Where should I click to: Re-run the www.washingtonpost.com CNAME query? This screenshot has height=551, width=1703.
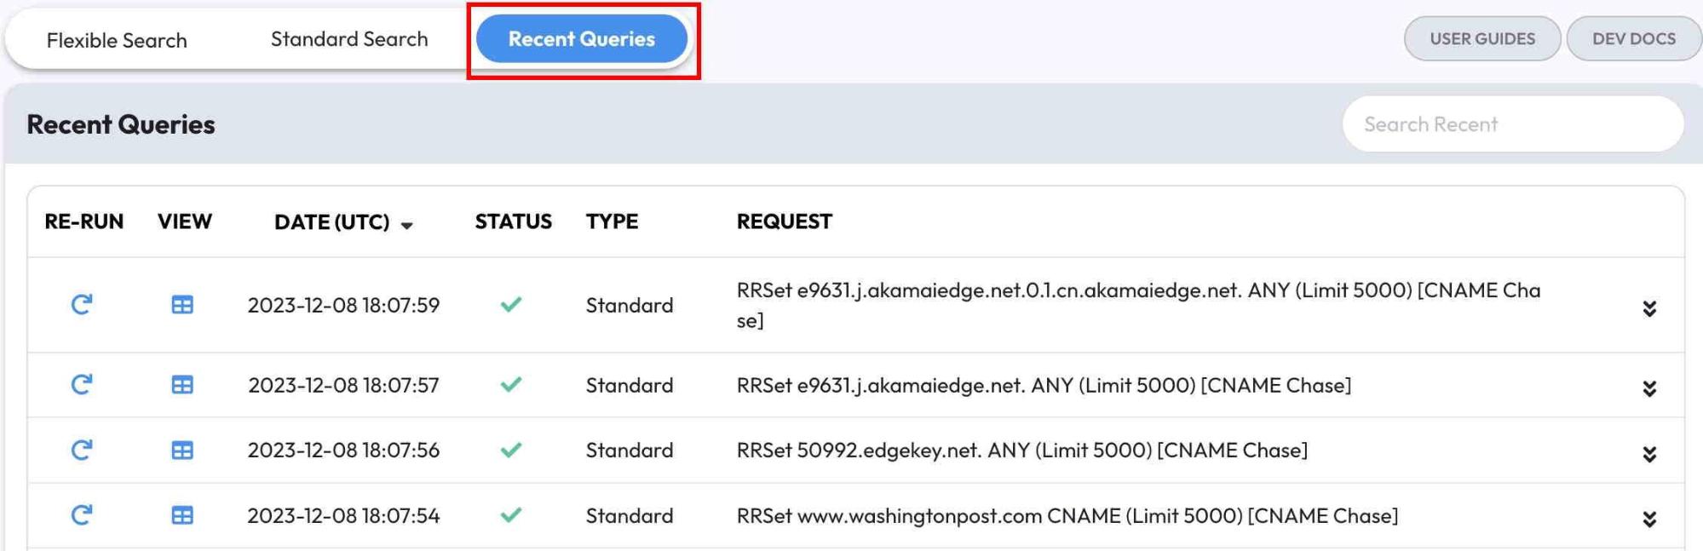pyautogui.click(x=81, y=515)
